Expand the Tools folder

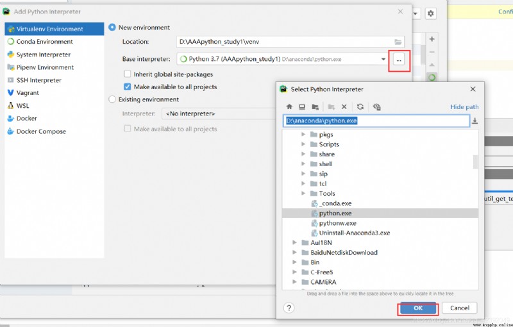303,194
